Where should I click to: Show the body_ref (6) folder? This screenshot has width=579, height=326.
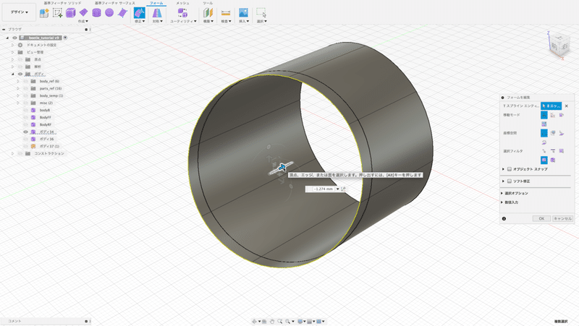pos(25,81)
